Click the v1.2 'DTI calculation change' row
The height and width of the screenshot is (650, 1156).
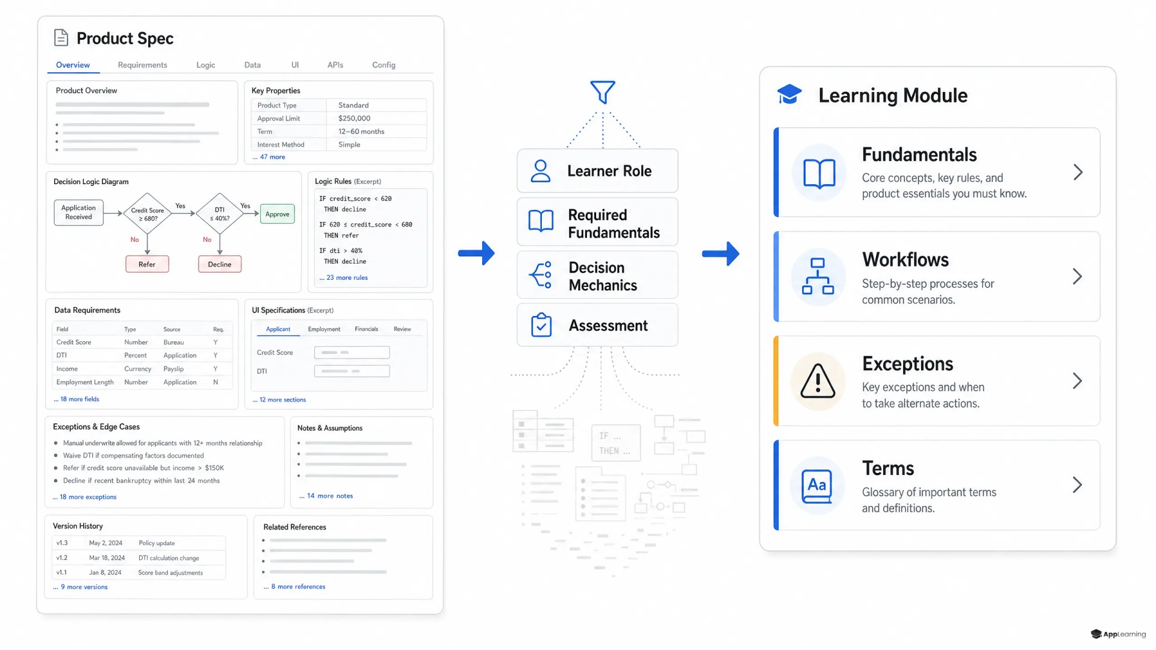coord(138,558)
